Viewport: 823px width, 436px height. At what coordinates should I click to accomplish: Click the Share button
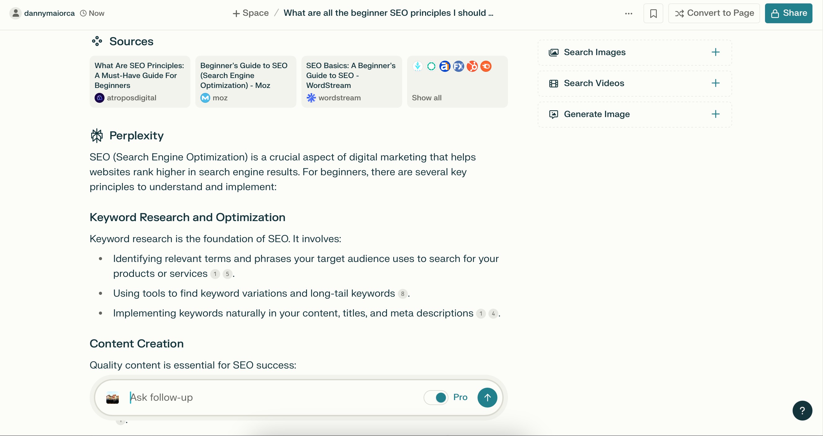pos(788,13)
